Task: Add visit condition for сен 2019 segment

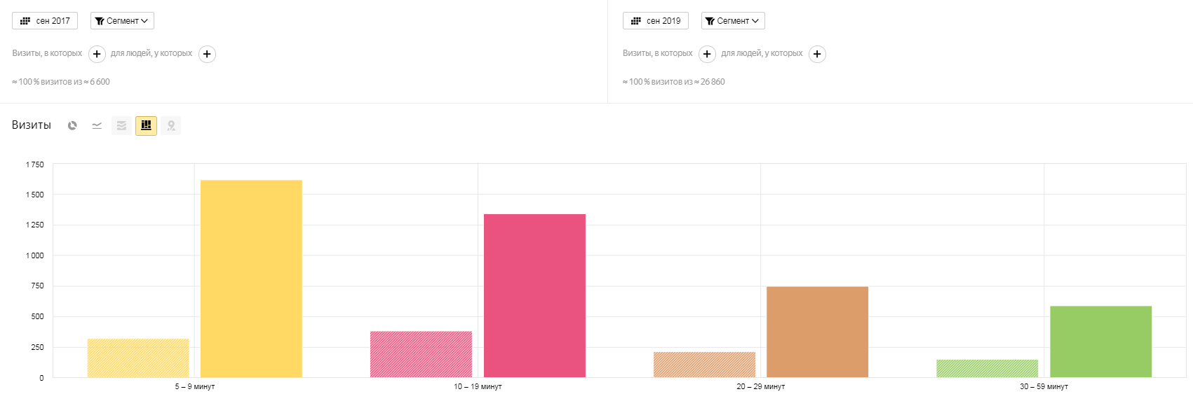Action: (x=707, y=54)
